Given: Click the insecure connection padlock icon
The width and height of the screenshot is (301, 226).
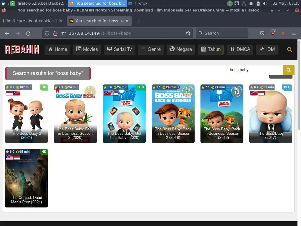Looking at the screenshot, I should [x=55, y=33].
